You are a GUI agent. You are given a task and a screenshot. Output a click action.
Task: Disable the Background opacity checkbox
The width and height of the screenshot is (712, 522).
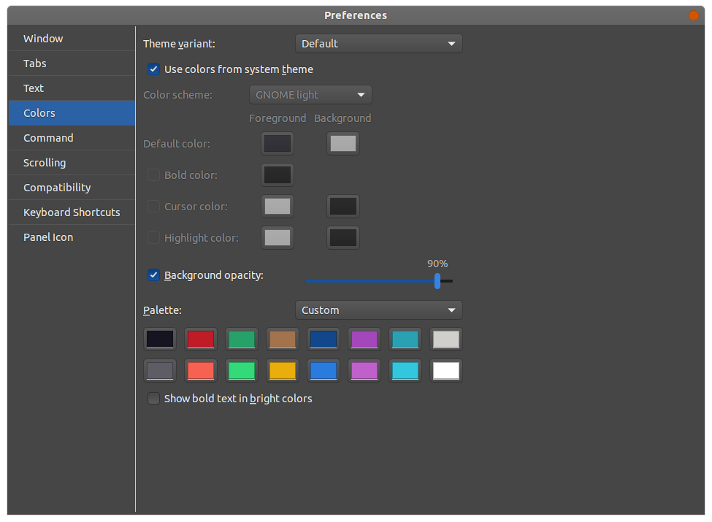pyautogui.click(x=153, y=275)
